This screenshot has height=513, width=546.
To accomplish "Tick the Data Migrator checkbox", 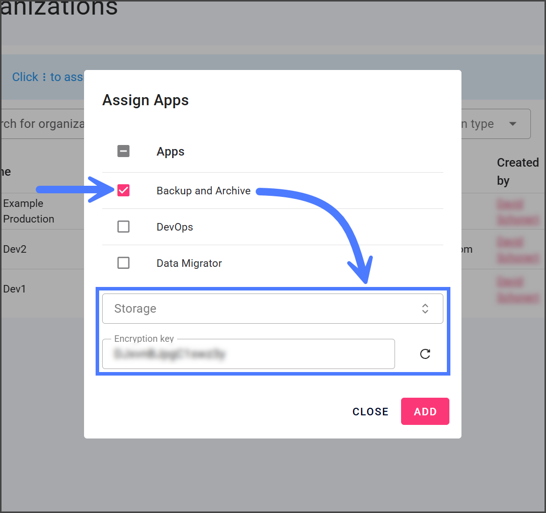I will (123, 263).
